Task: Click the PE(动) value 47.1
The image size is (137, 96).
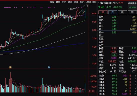Action: (134, 71)
